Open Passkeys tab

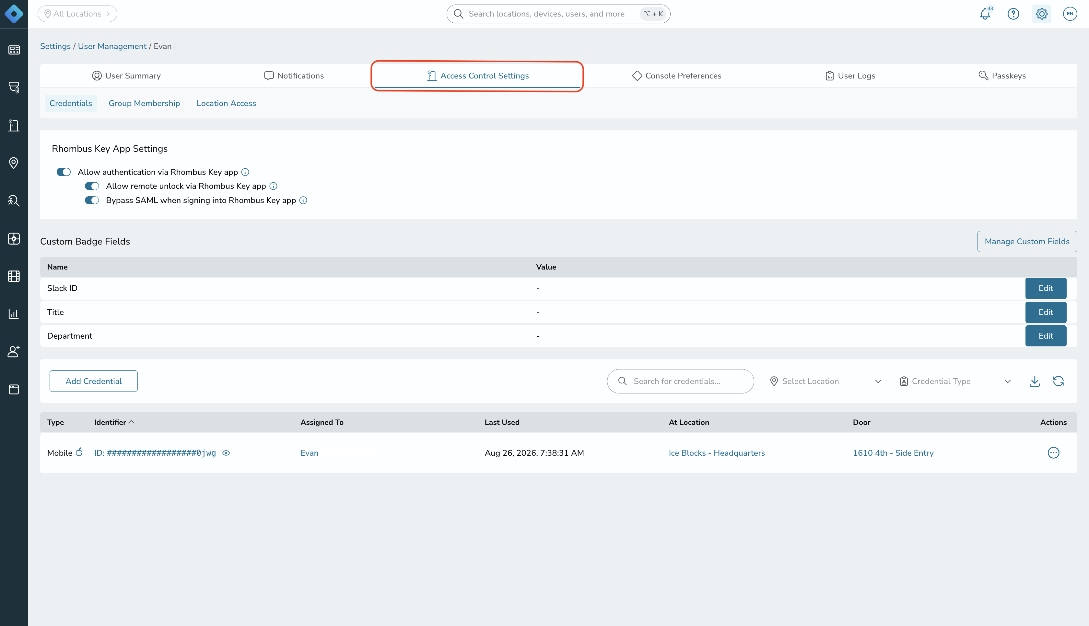(1002, 76)
